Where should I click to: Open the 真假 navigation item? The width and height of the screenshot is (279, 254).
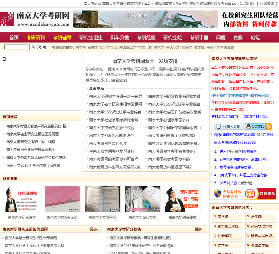pos(238,38)
